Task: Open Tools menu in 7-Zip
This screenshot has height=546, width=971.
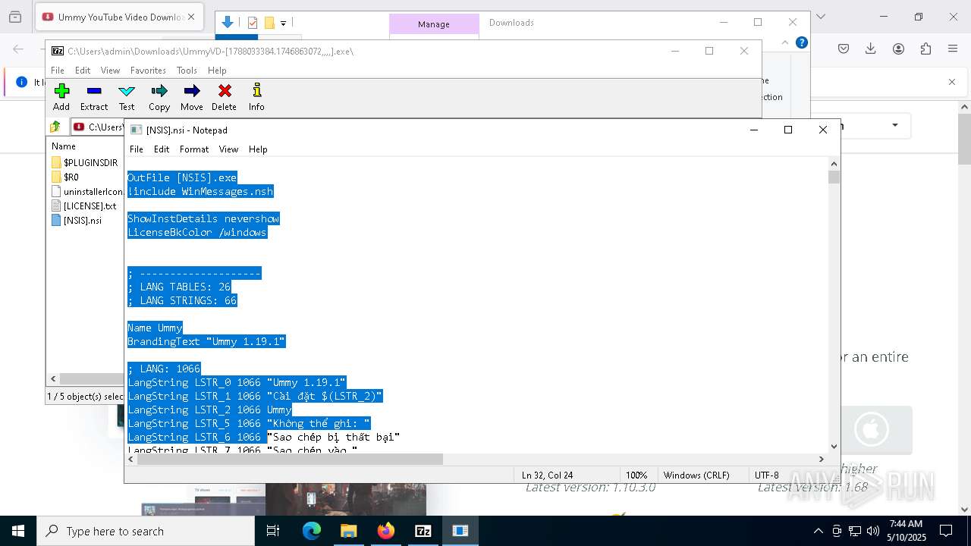Action: [187, 71]
